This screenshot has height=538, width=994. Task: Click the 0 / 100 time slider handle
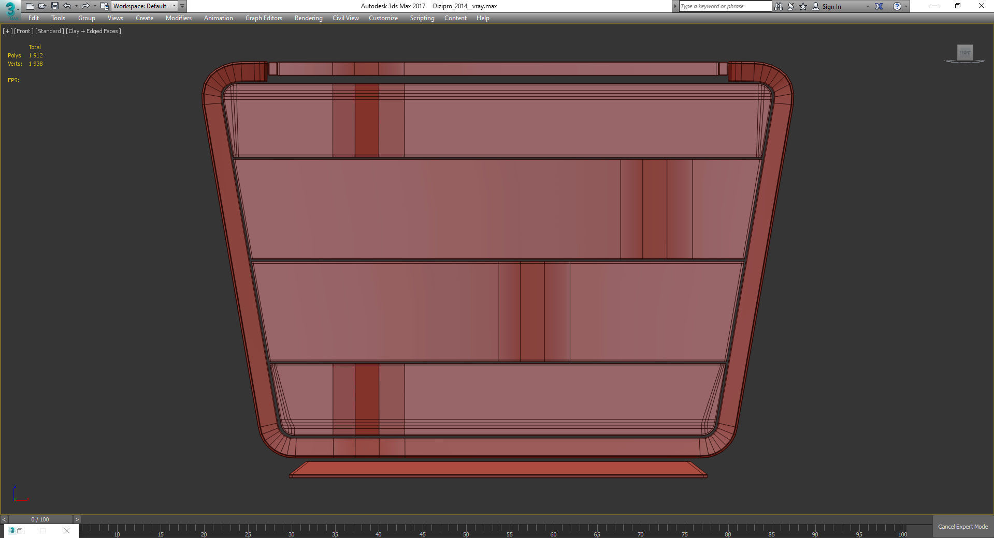[x=40, y=519]
